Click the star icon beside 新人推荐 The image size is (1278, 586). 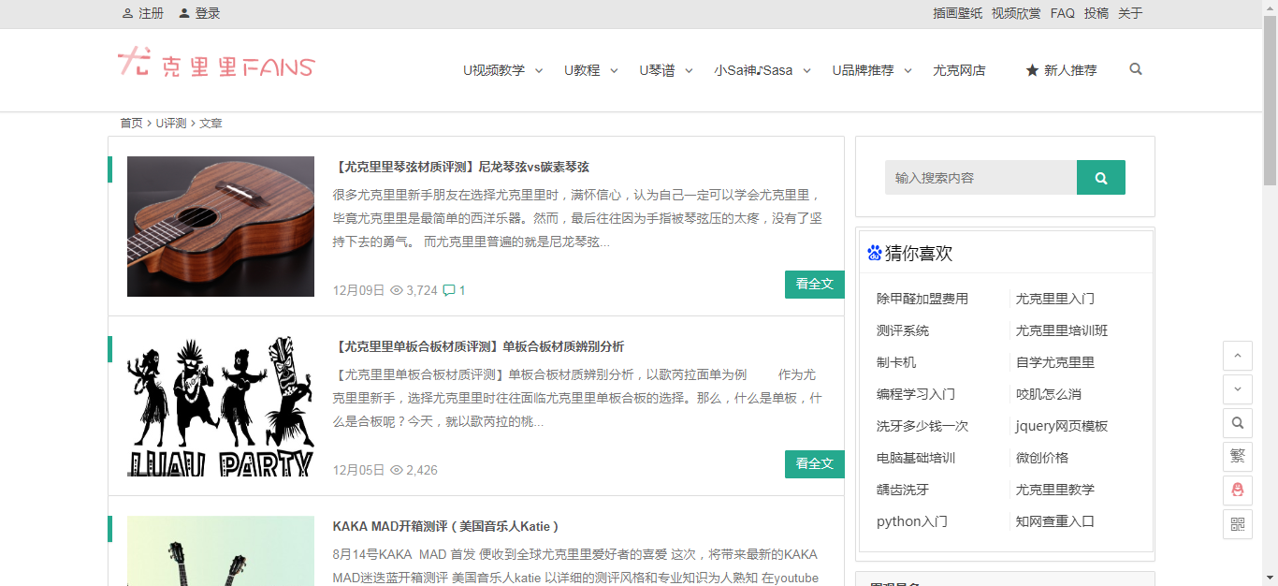tap(1032, 70)
